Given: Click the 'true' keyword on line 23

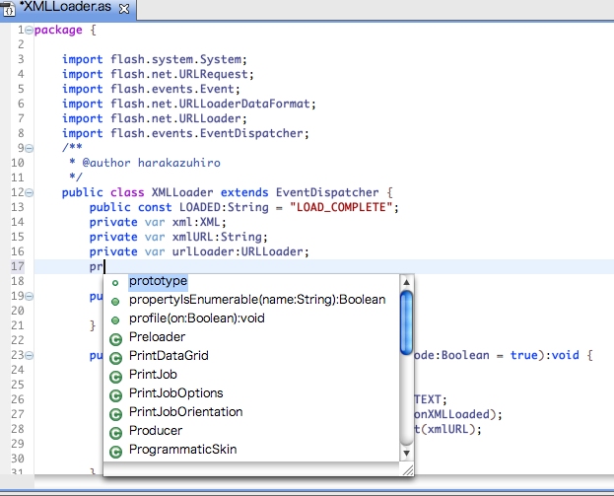Looking at the screenshot, I should [523, 355].
